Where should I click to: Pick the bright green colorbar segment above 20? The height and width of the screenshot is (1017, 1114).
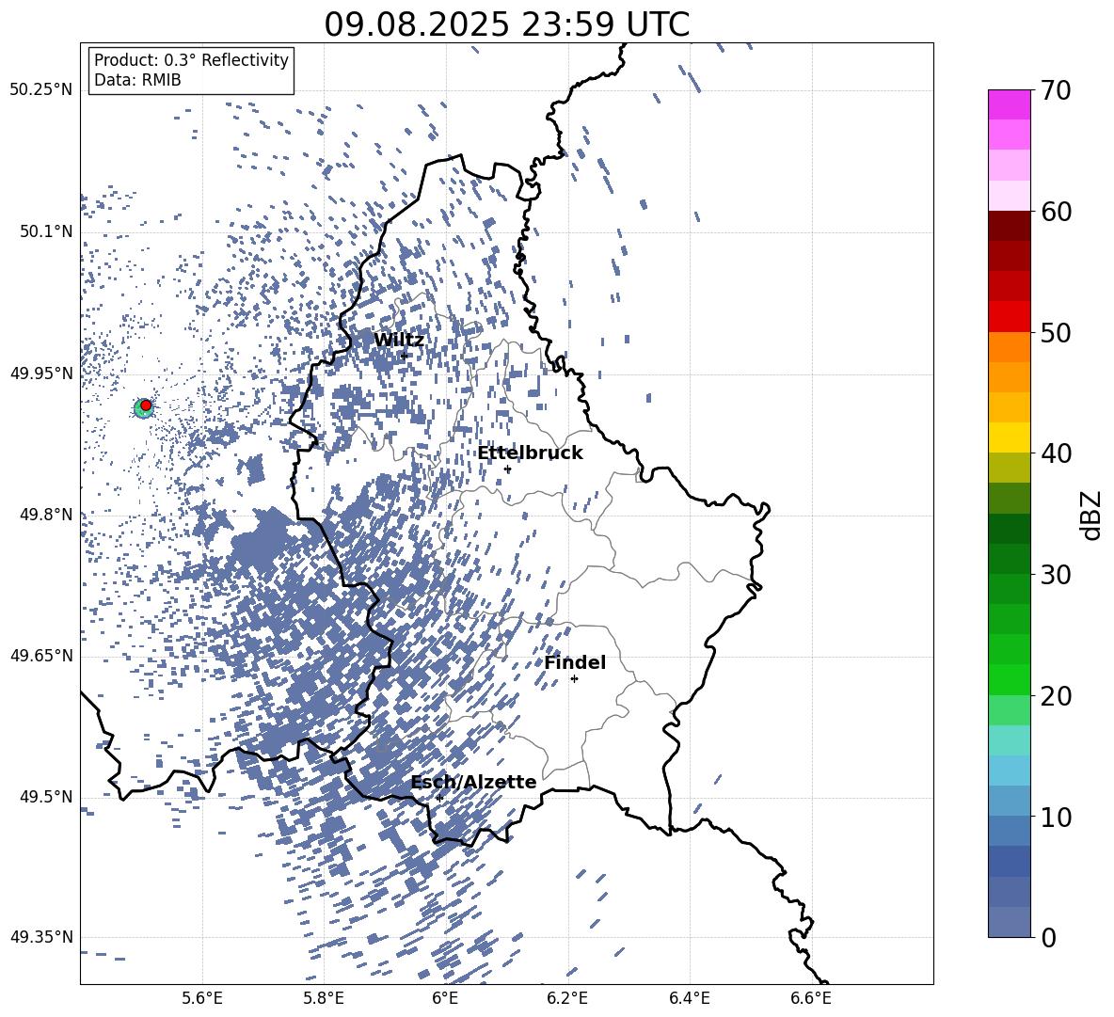click(x=1010, y=680)
